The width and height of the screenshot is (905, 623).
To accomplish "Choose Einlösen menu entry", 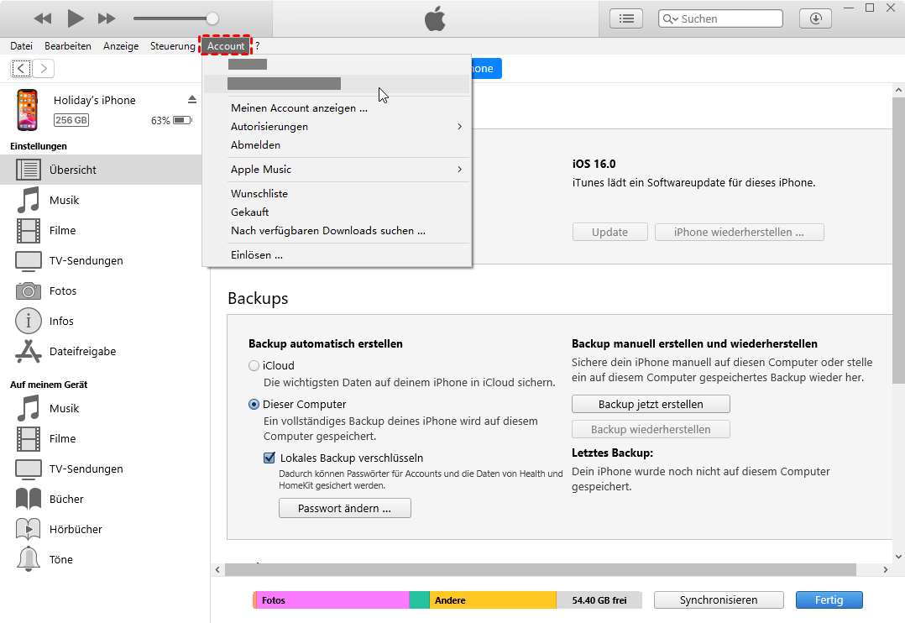I will pyautogui.click(x=337, y=254).
